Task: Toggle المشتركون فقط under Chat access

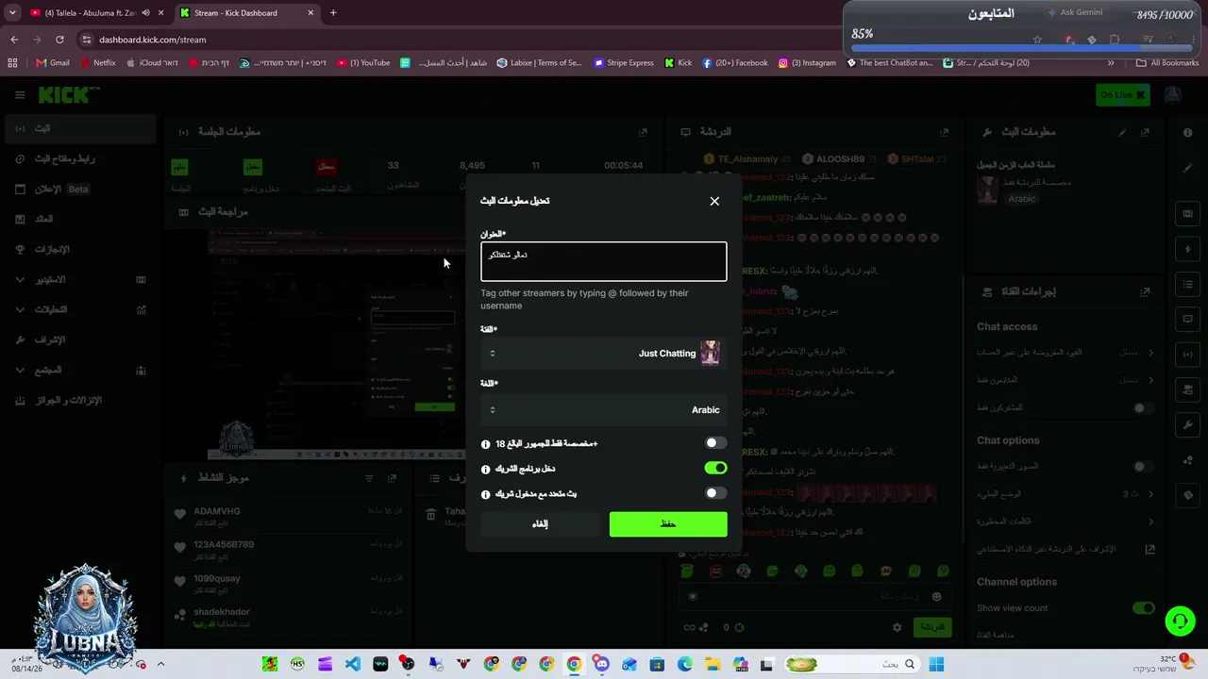Action: pyautogui.click(x=1143, y=408)
